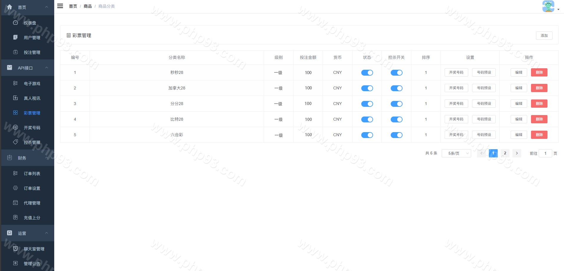Click the 用户管理 sidebar icon
The height and width of the screenshot is (271, 564).
16,37
